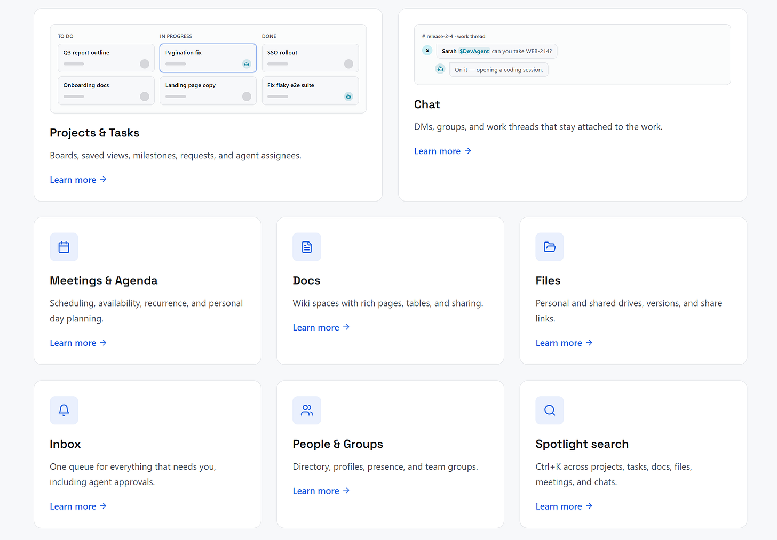Click the Meetings & Agenda heading
777x540 pixels.
[x=104, y=280]
